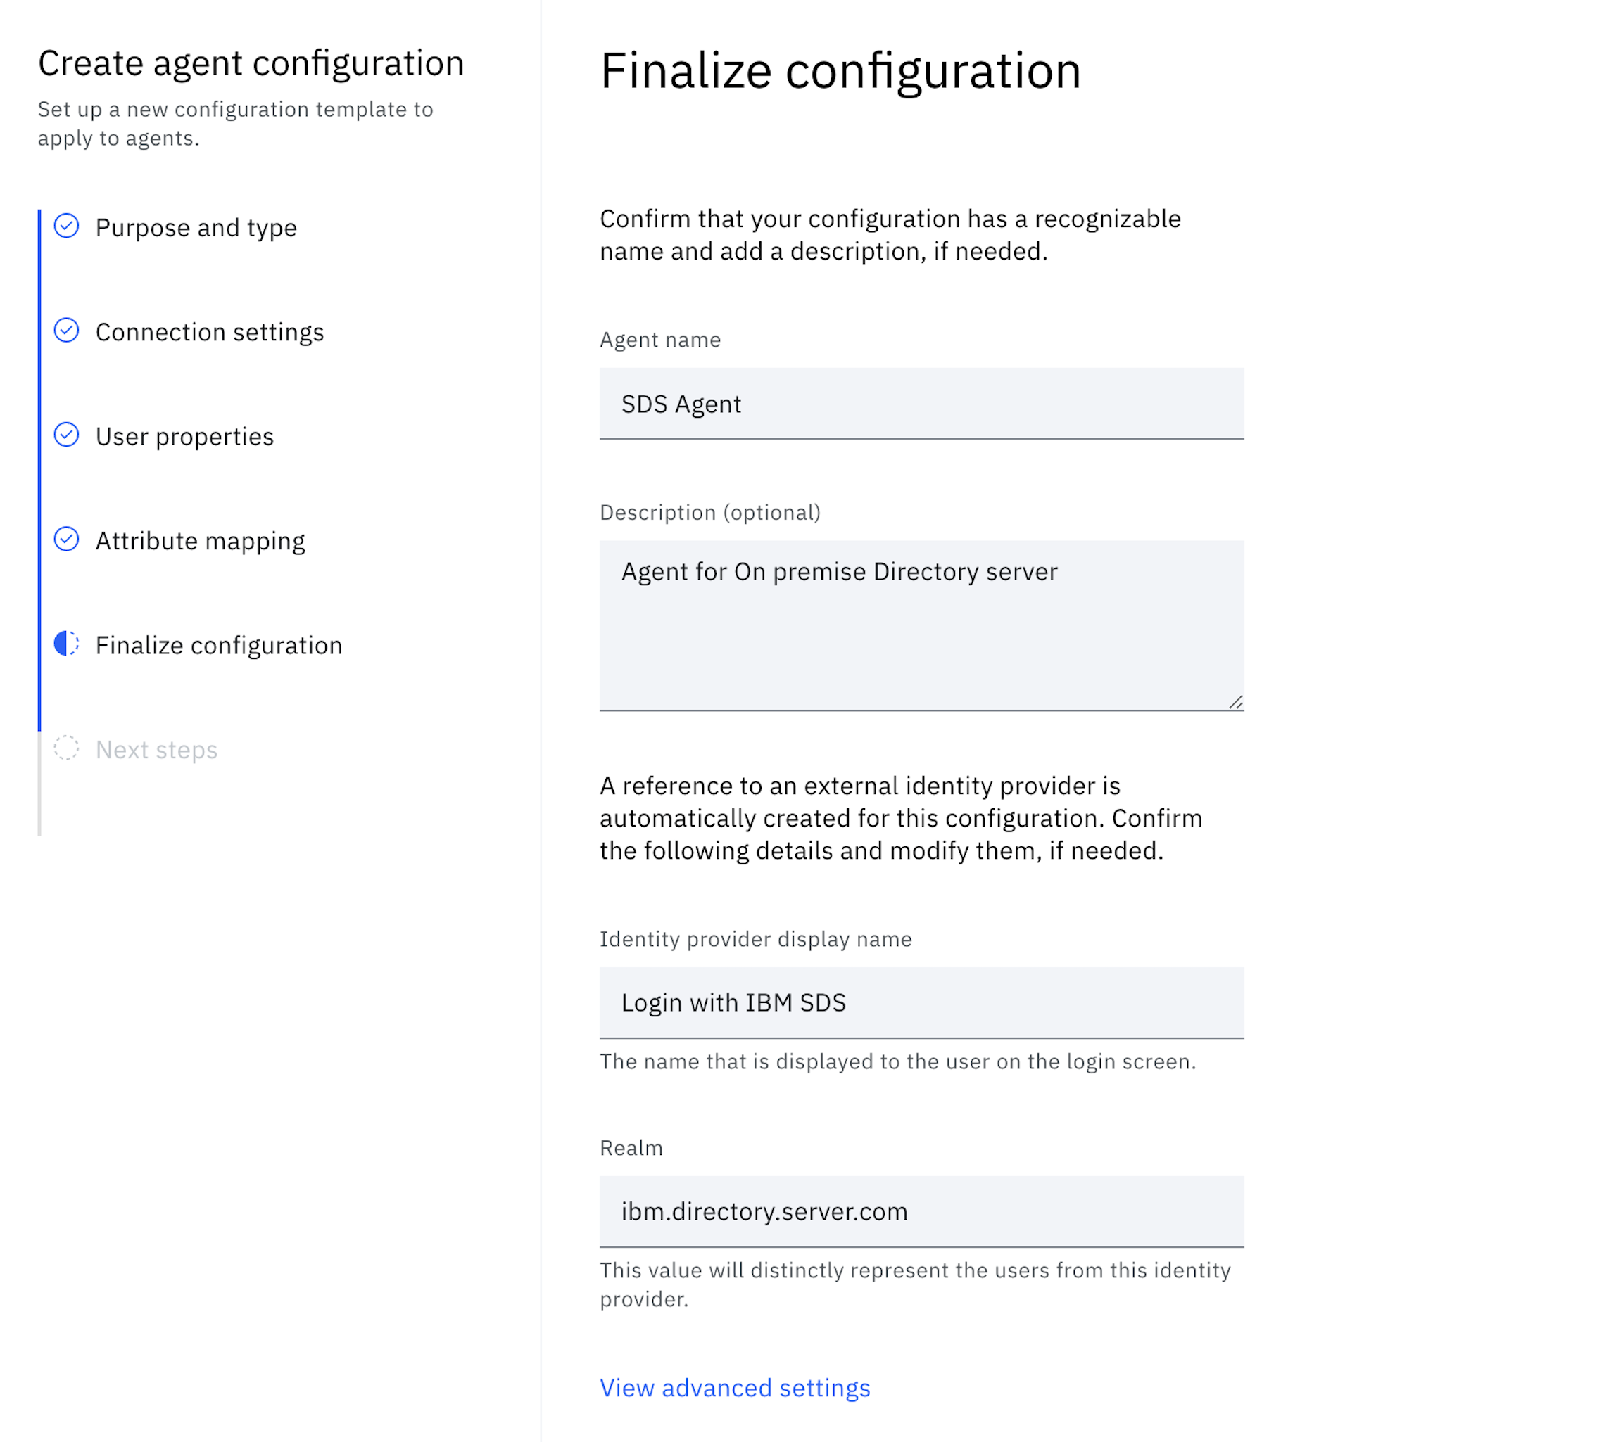This screenshot has width=1616, height=1442.
Task: Click the Attribute mapping checkmark icon
Action: point(67,540)
